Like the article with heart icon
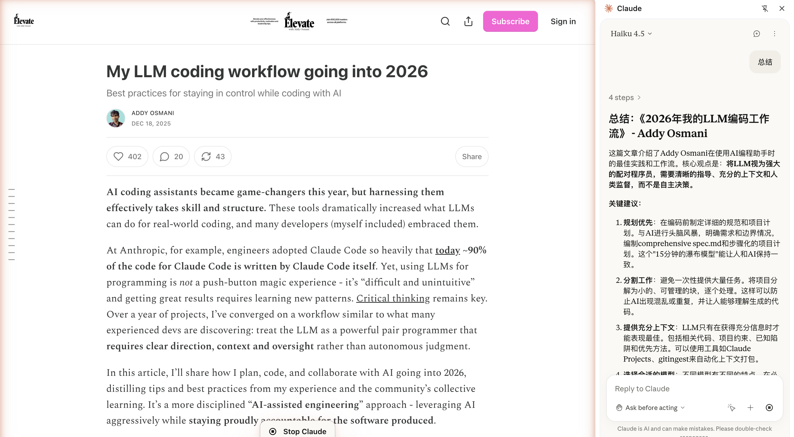Image resolution: width=794 pixels, height=437 pixels. [x=118, y=156]
